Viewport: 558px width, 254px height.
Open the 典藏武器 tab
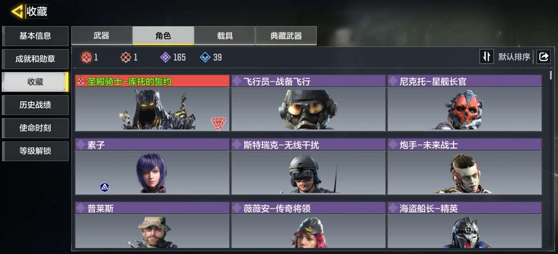pos(286,36)
